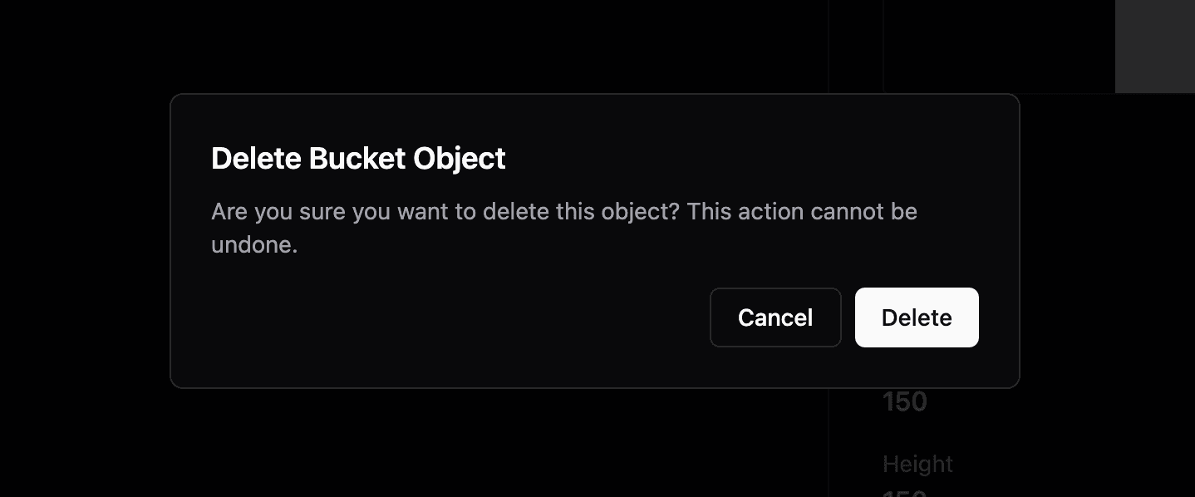Click empty dialog area left of Cancel
The width and height of the screenshot is (1195, 497).
[x=457, y=317]
